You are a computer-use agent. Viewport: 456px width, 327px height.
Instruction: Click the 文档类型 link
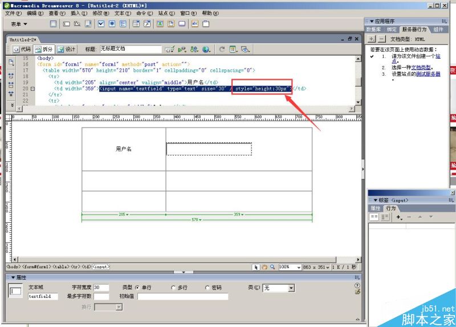[x=420, y=67]
